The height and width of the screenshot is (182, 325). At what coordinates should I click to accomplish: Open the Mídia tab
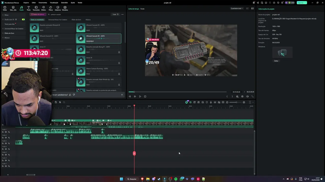pos(5,8)
